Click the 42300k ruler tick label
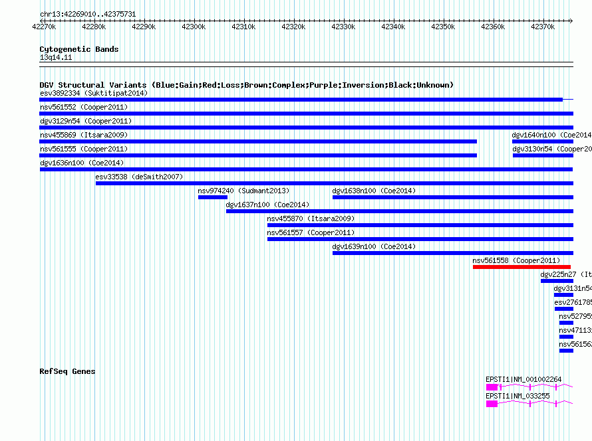Screen dimensions: 592x441 [x=194, y=27]
